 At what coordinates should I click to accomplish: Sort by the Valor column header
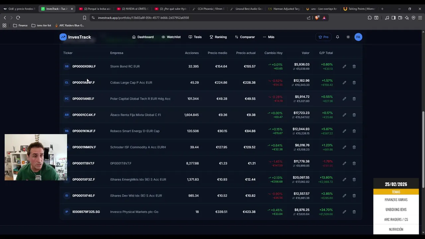point(305,53)
